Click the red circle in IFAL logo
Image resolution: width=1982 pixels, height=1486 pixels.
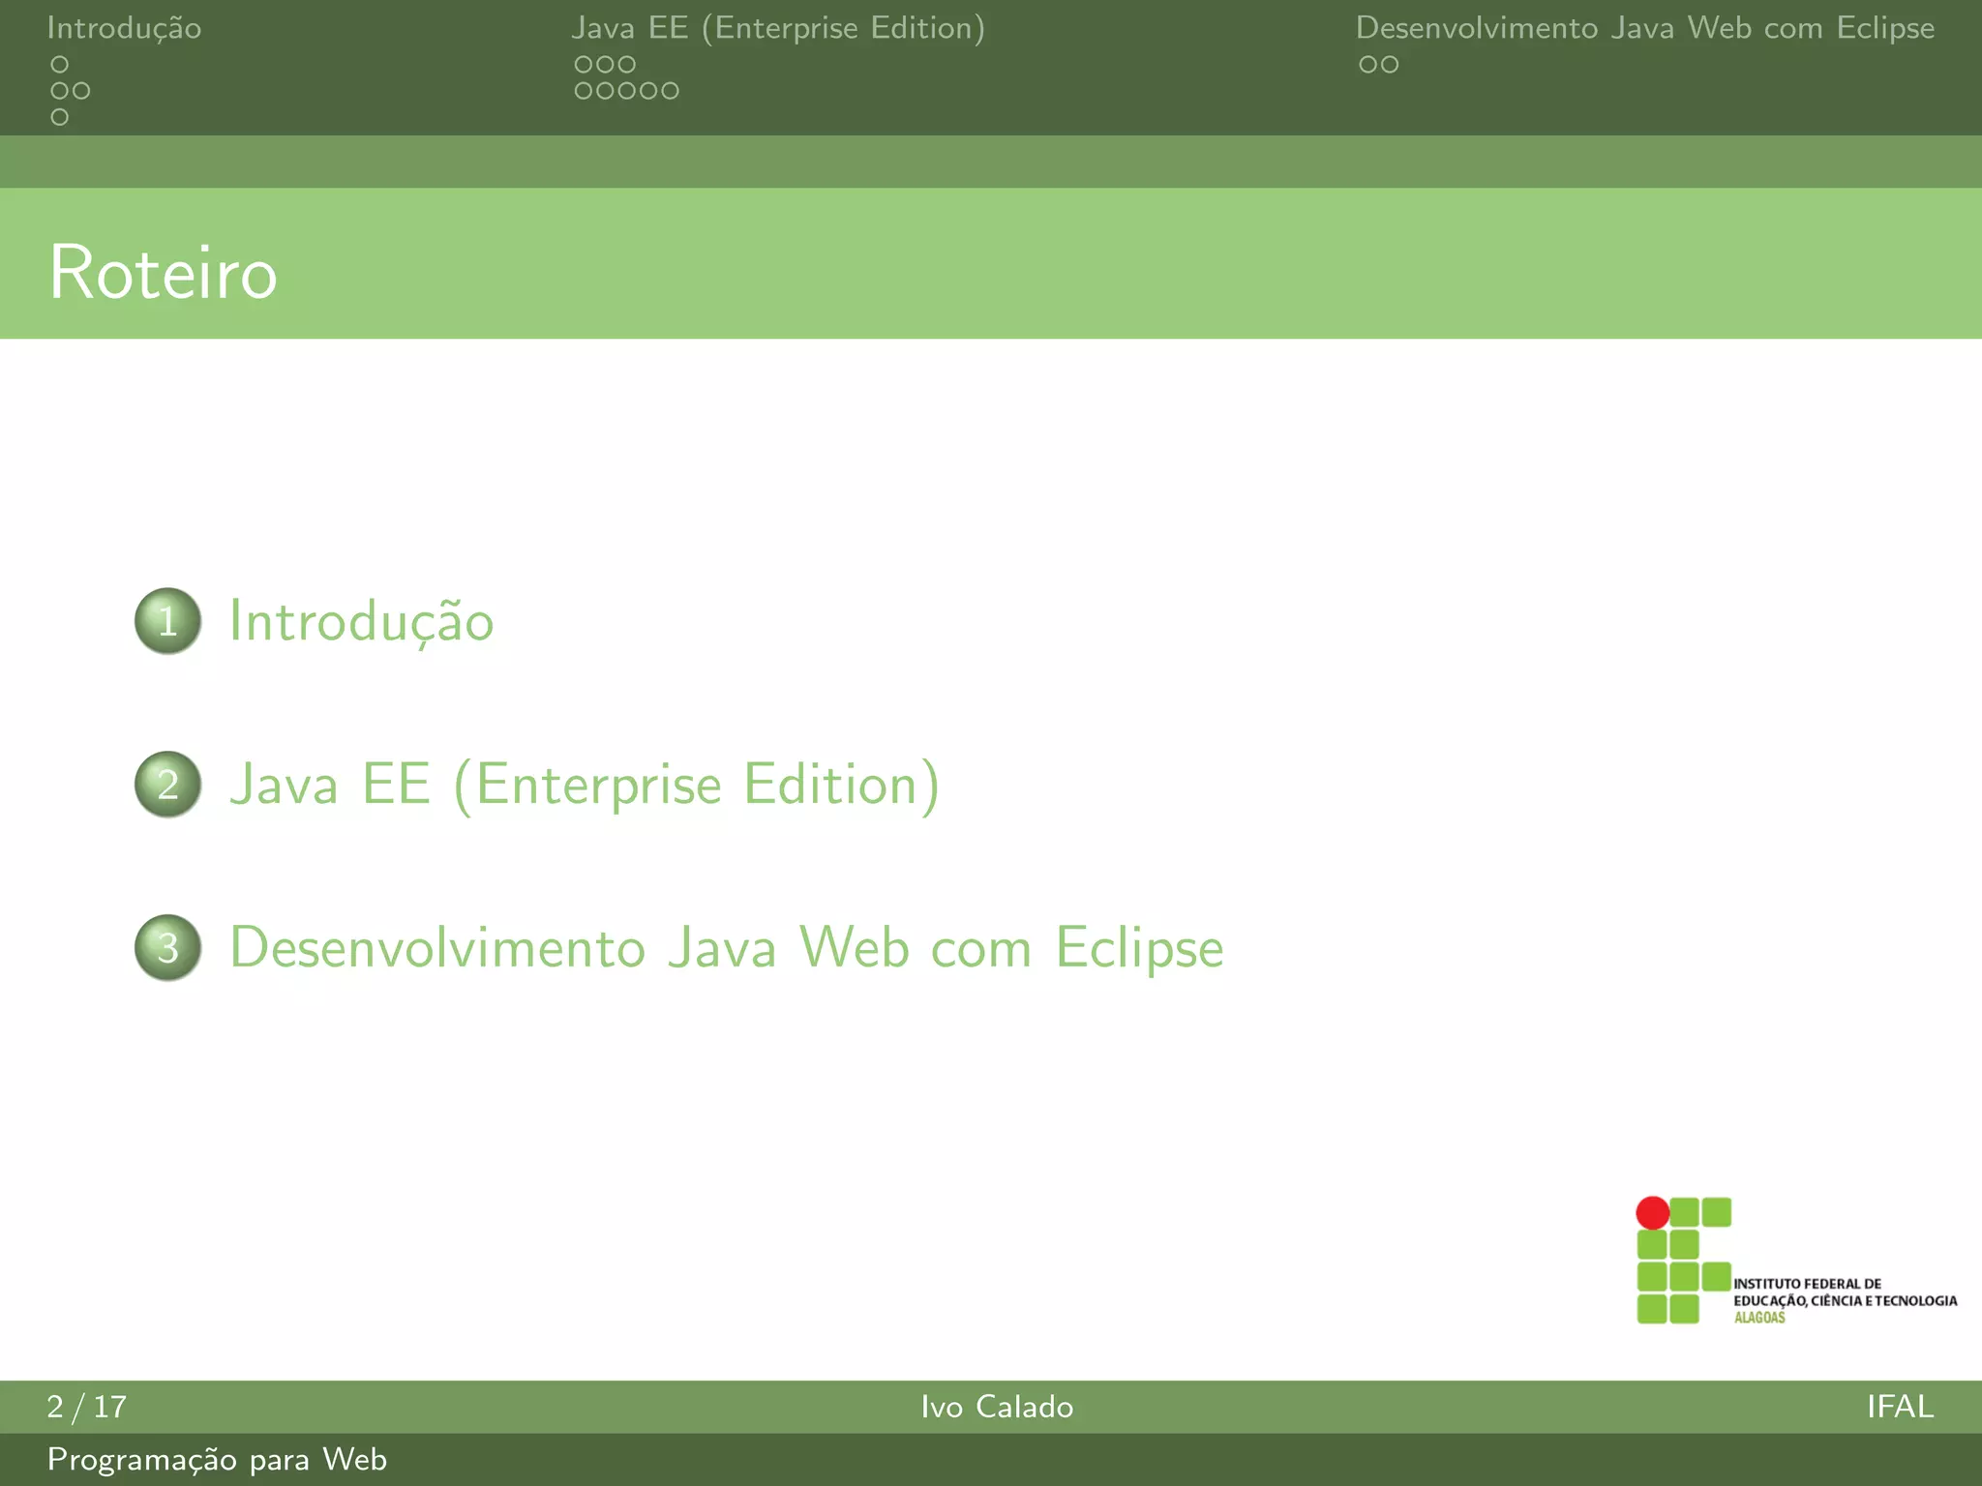point(1652,1212)
